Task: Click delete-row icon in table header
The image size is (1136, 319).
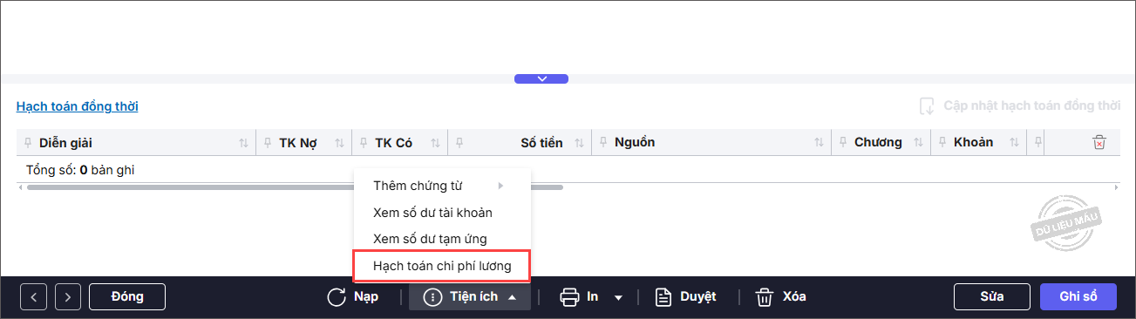Action: point(1099,142)
